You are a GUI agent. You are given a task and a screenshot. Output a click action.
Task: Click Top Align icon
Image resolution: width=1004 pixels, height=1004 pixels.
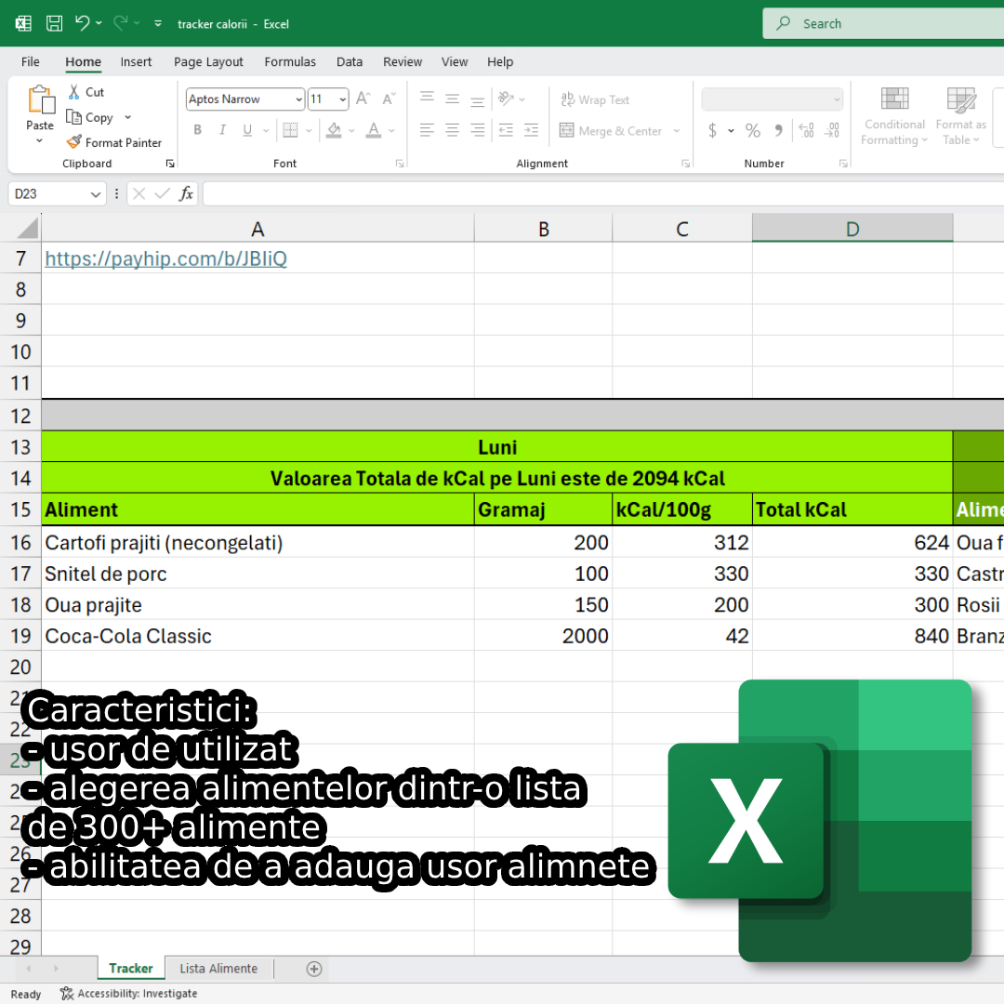click(x=427, y=98)
